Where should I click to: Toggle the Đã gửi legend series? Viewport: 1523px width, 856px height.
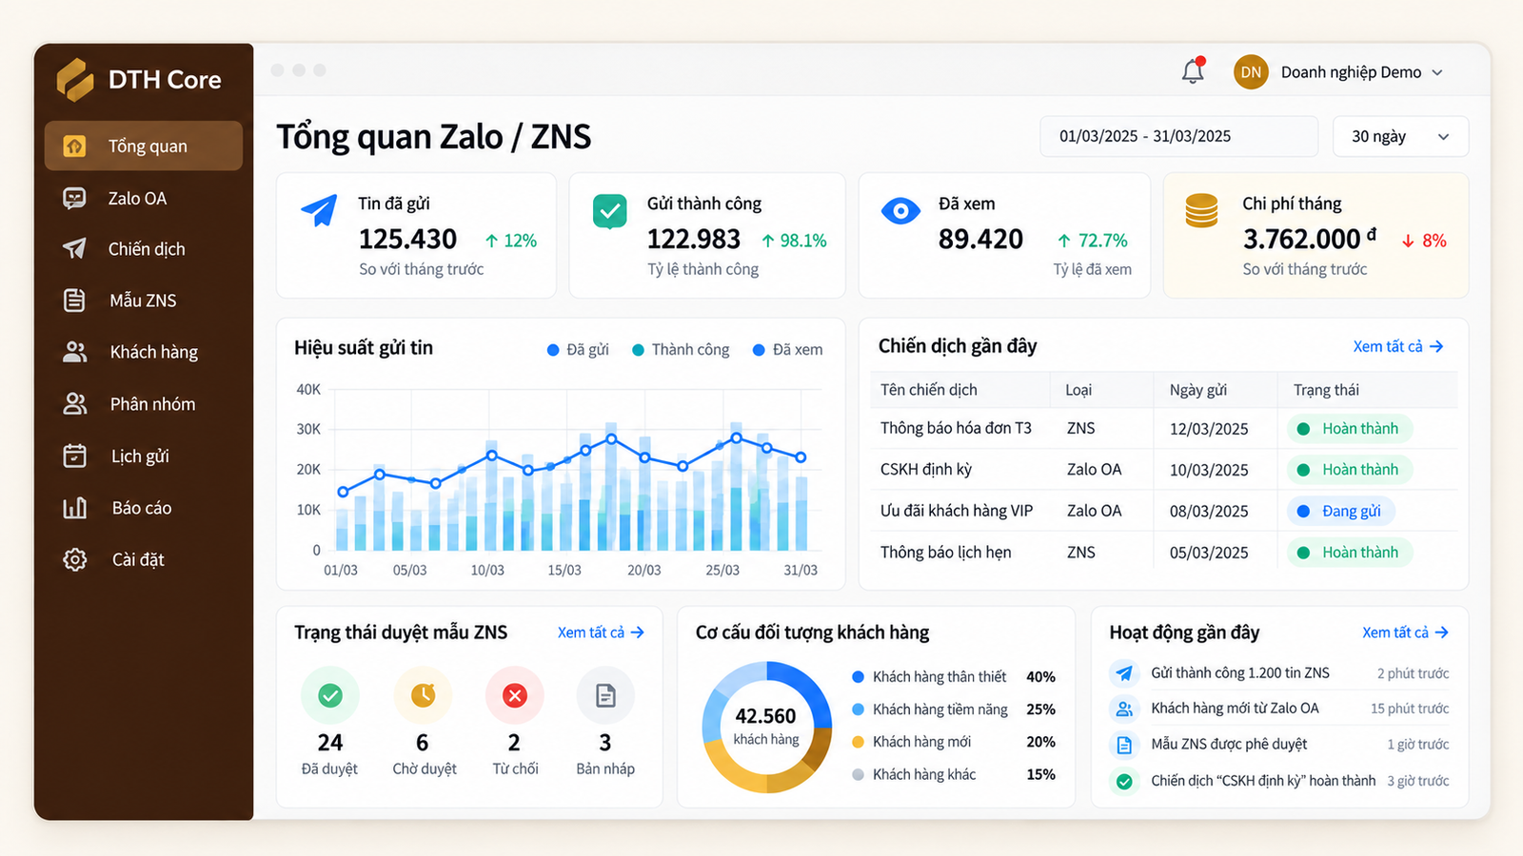(x=578, y=350)
